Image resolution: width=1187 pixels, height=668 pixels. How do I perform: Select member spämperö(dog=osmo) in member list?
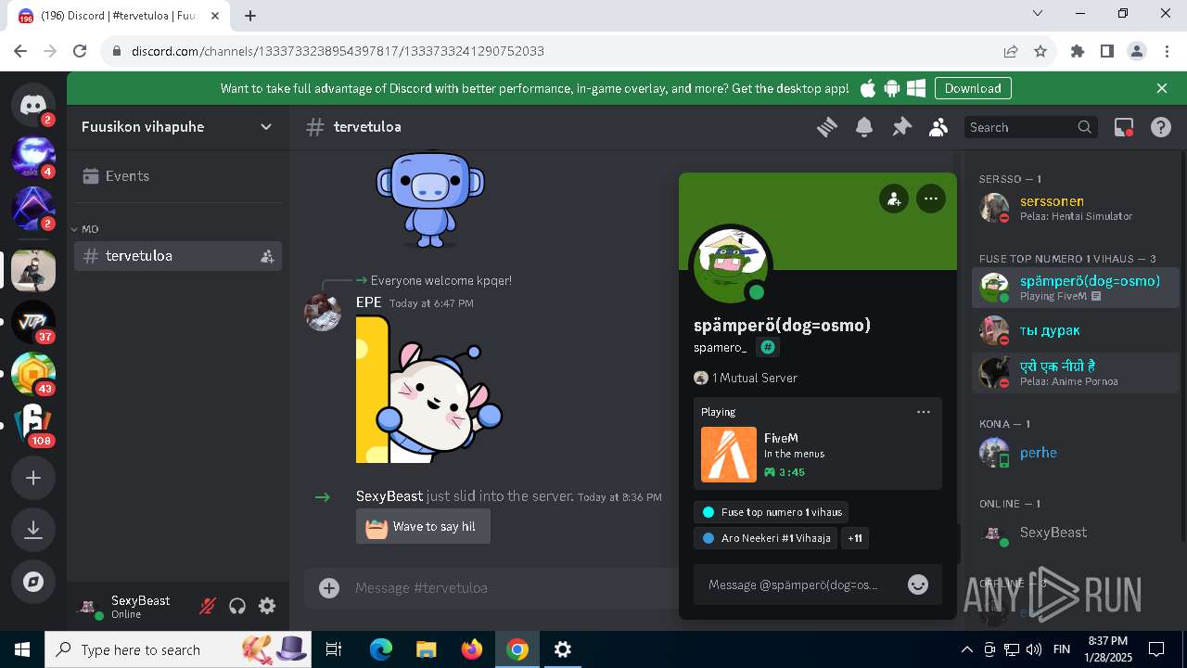pyautogui.click(x=1076, y=288)
